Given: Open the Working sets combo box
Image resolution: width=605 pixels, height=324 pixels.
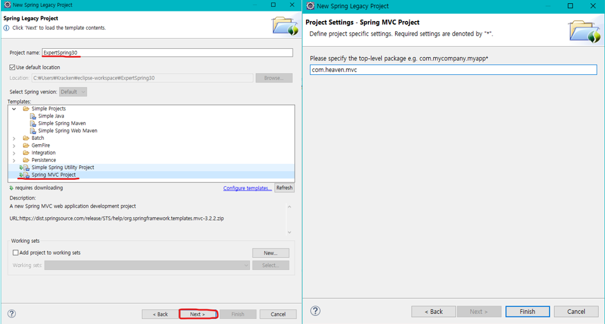Looking at the screenshot, I should tap(147, 265).
